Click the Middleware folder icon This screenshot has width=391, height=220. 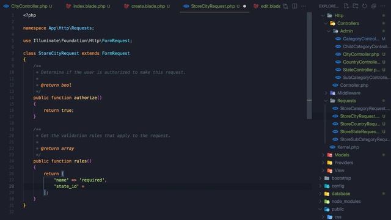(332, 93)
